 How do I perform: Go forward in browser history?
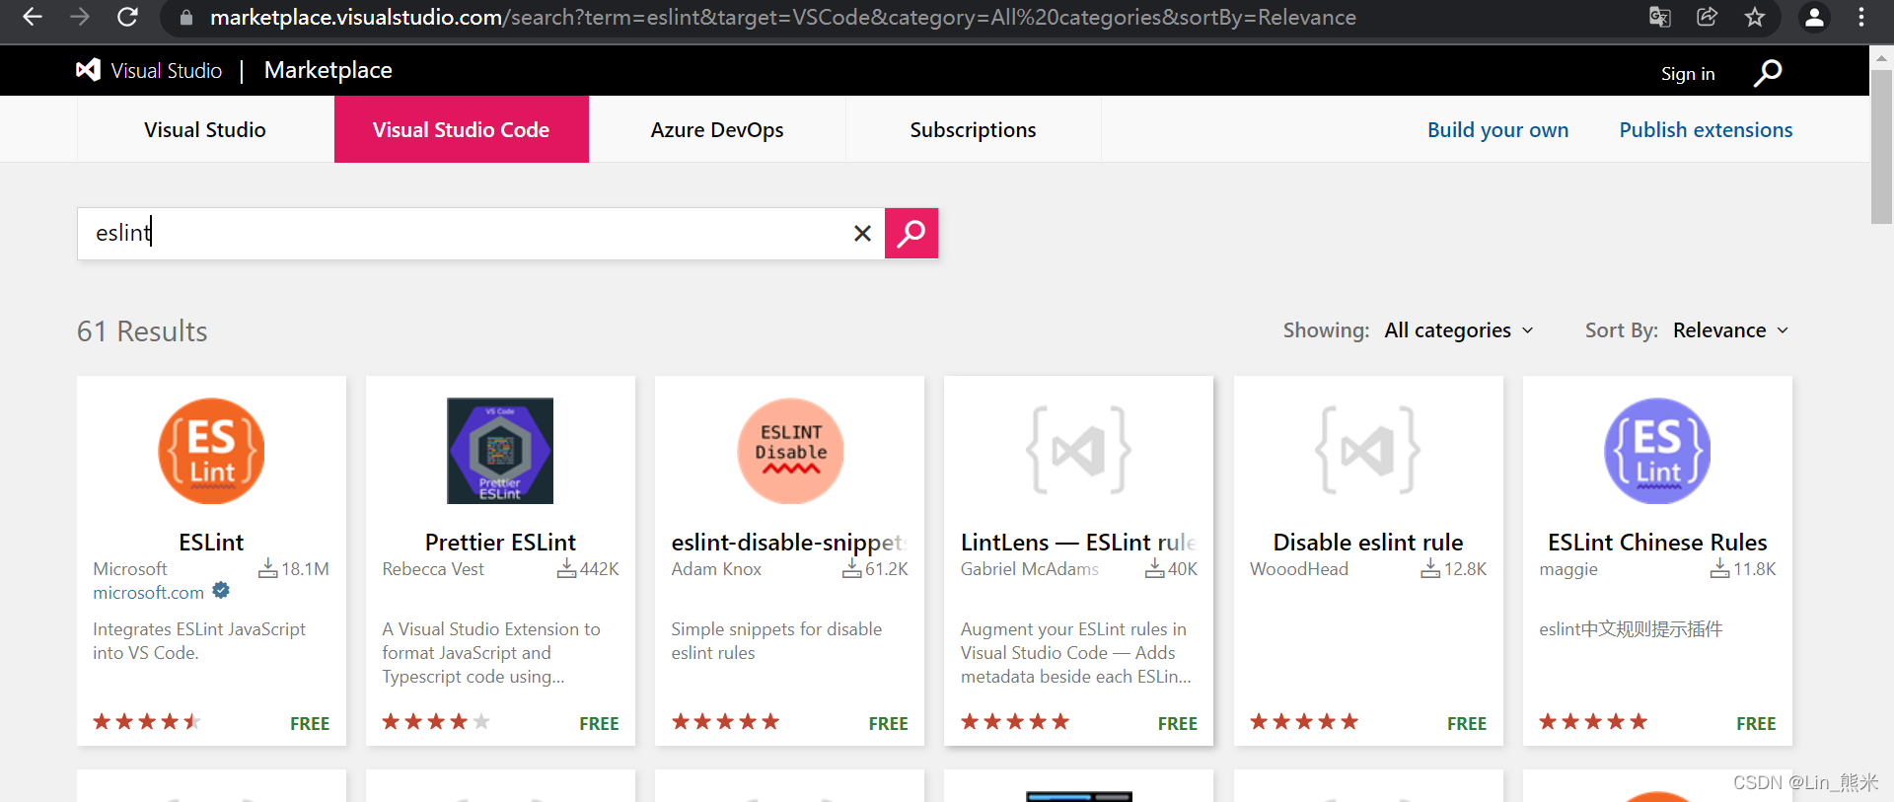pyautogui.click(x=80, y=17)
